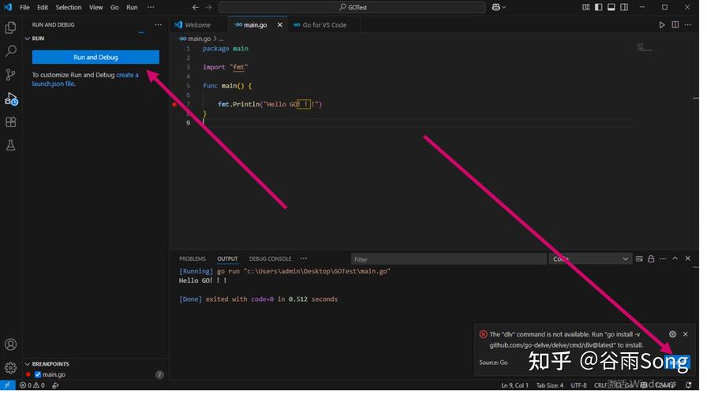Open the Accounts icon
Image resolution: width=707 pixels, height=394 pixels.
point(10,344)
